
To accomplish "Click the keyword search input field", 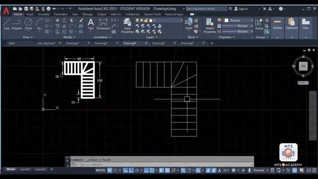I will click(x=207, y=9).
